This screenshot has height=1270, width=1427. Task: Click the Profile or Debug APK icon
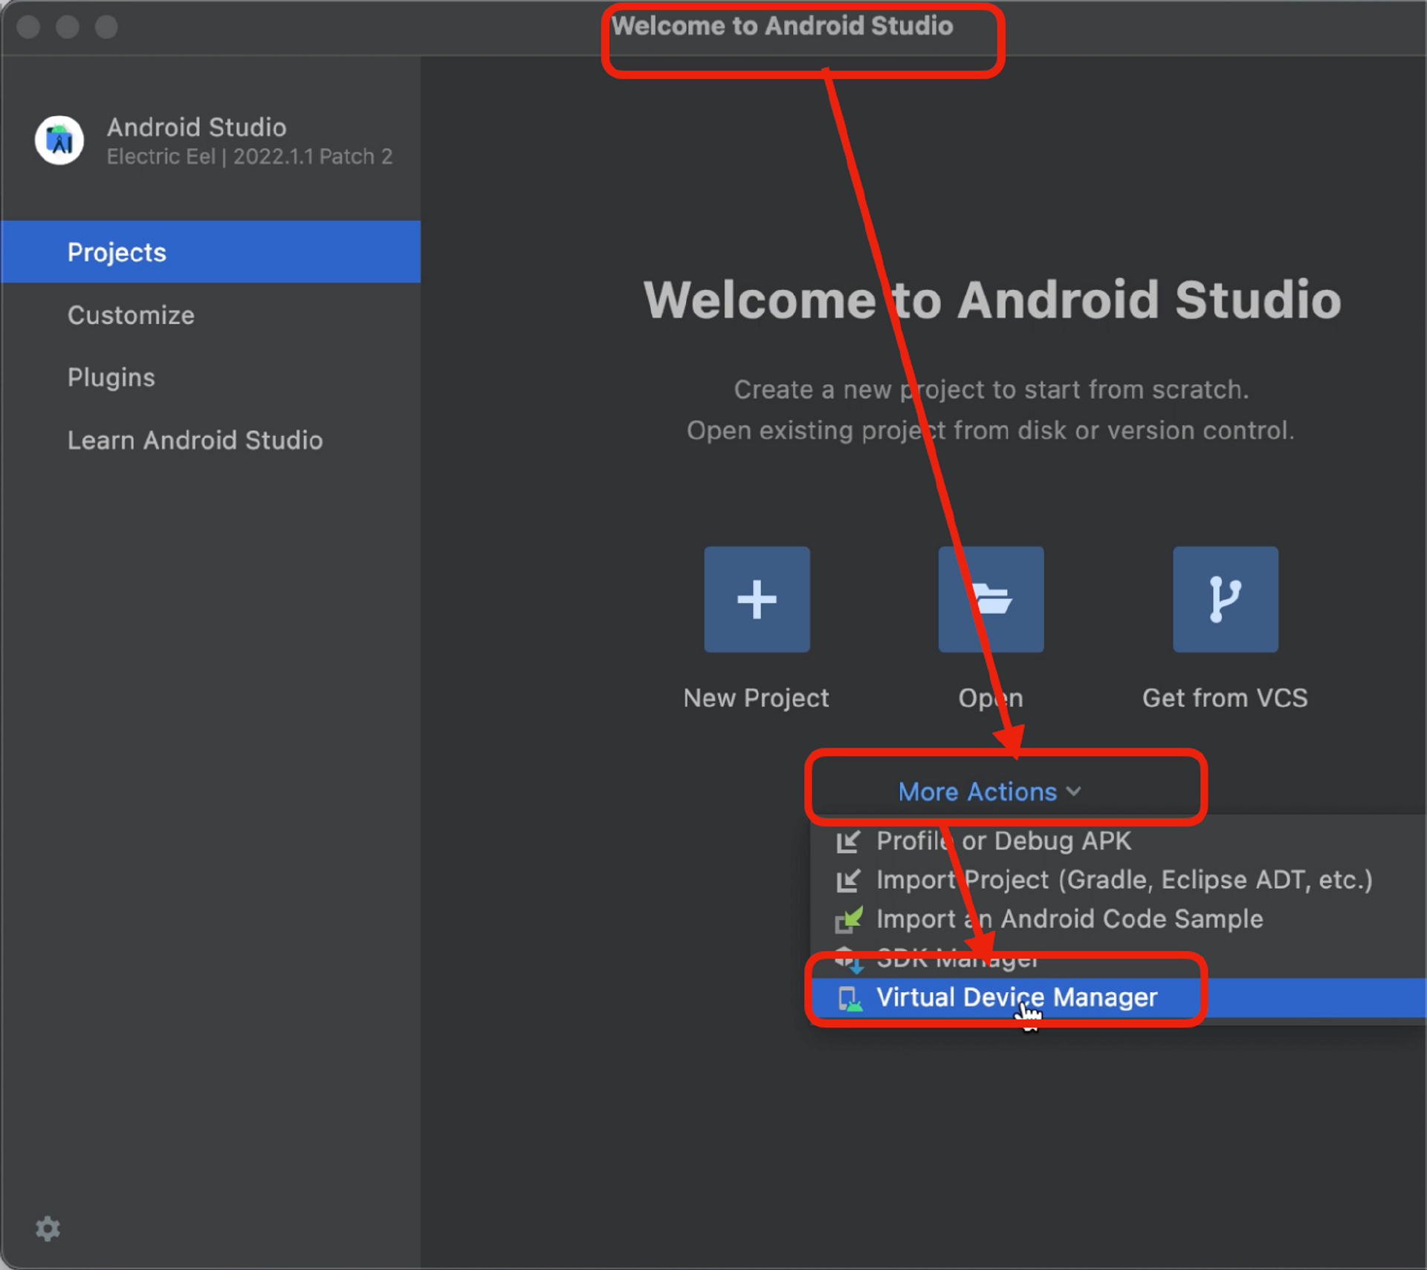(848, 841)
